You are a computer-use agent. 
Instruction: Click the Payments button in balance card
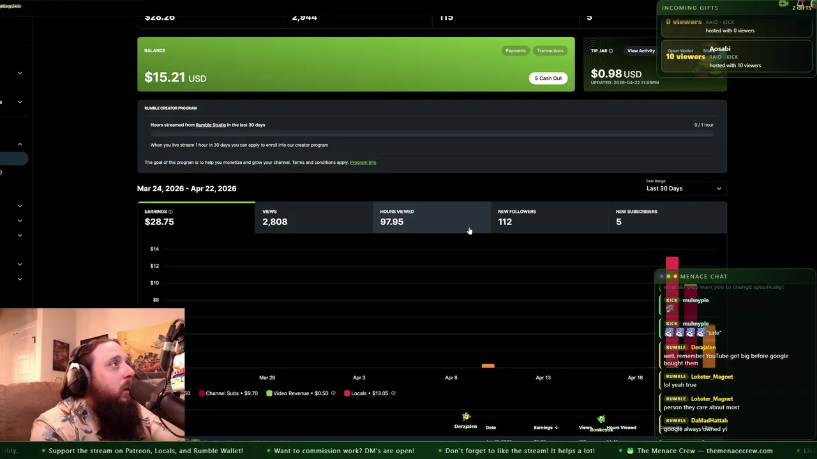[516, 51]
